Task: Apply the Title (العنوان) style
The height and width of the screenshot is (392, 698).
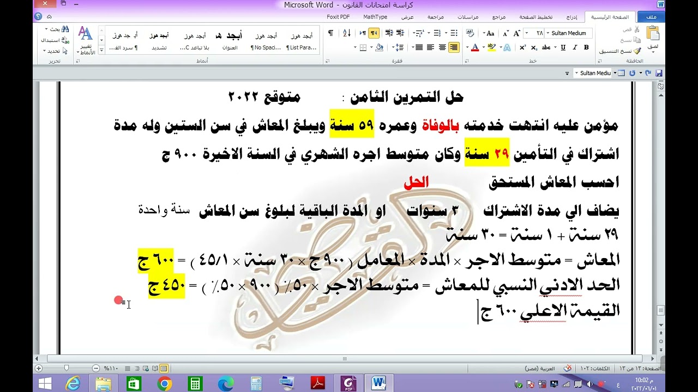Action: pos(230,41)
